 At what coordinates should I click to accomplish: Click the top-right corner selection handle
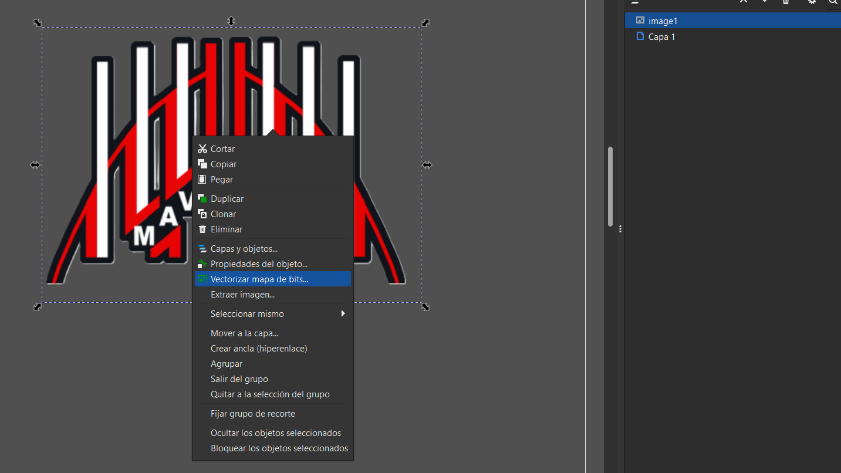coord(425,22)
